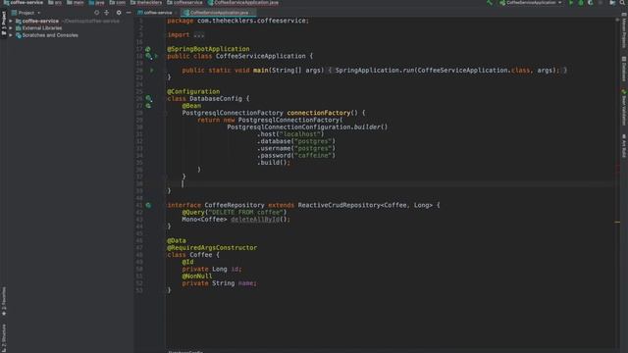
Task: Click the main breadcrumb in navigation bar
Action: [x=76, y=3]
